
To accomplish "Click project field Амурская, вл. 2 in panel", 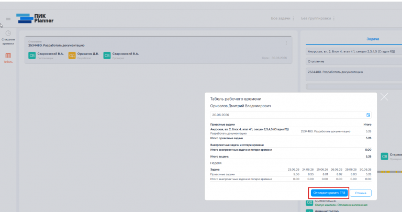I will tap(354, 51).
